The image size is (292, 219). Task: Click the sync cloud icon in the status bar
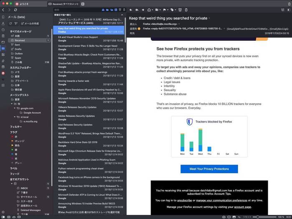(x=14, y=217)
